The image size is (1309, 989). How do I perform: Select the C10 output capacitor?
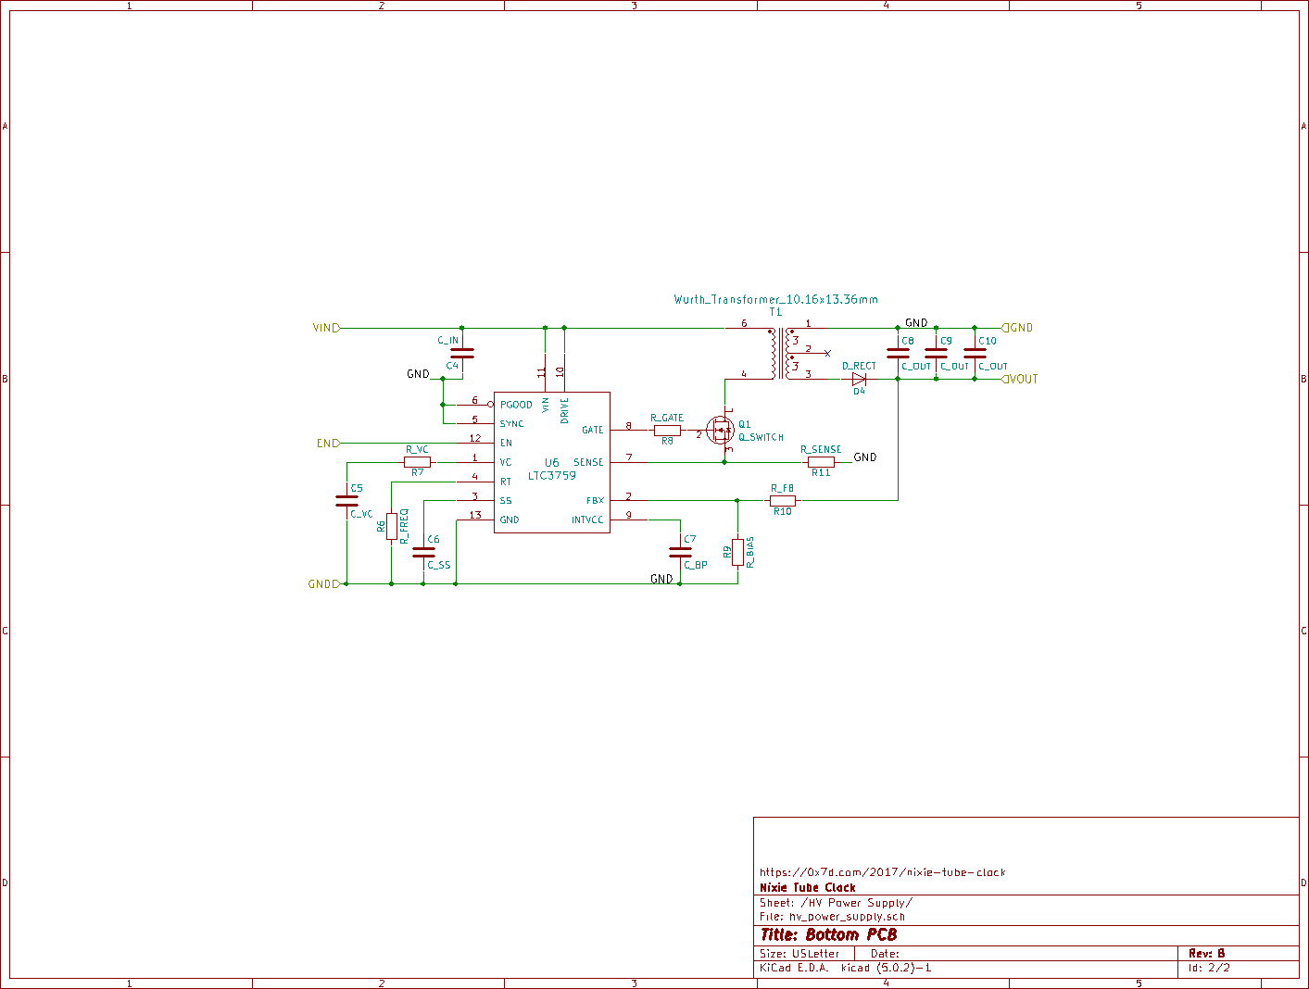pyautogui.click(x=975, y=353)
